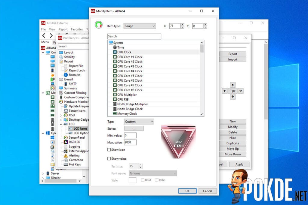Click the OSD icon in Preferences tree

click(x=66, y=115)
